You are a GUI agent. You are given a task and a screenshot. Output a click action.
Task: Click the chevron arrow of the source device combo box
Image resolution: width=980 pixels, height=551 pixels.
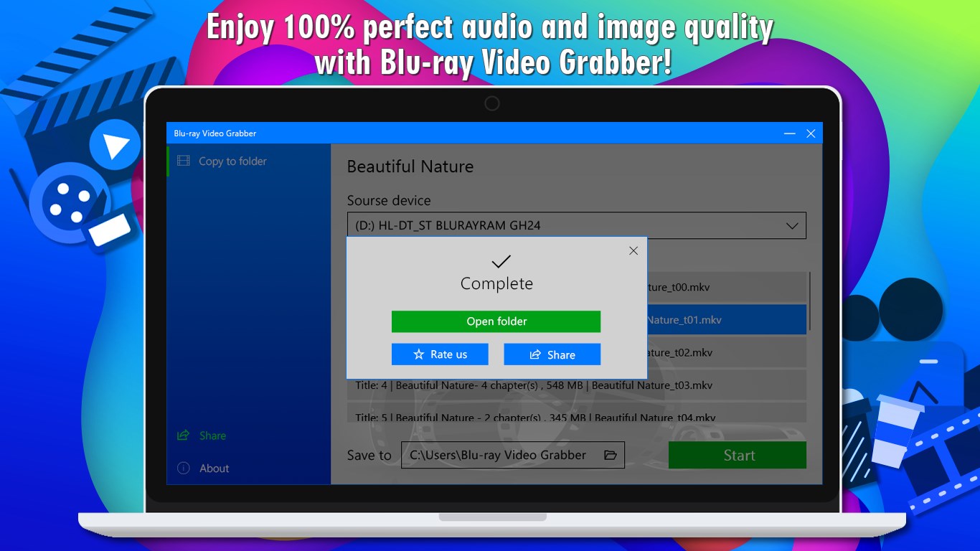(792, 225)
